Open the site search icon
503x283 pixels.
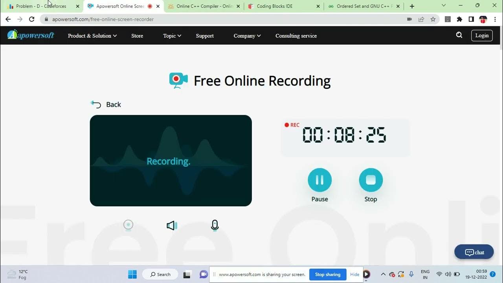459,35
